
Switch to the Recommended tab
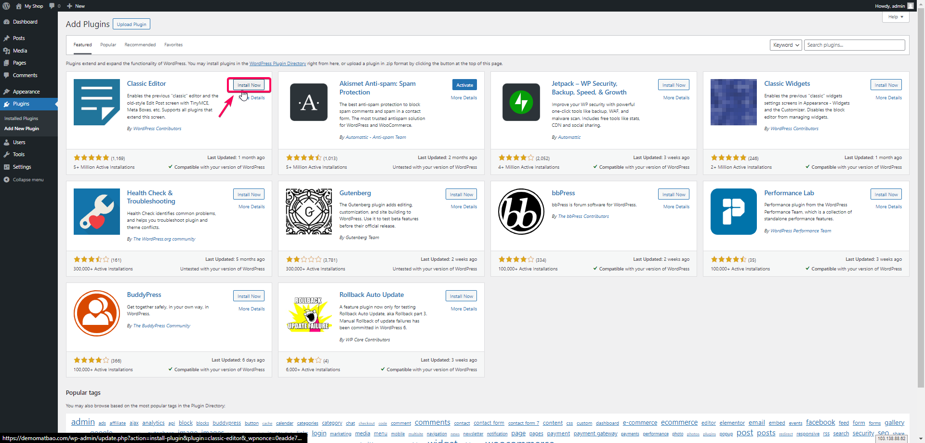pos(140,45)
